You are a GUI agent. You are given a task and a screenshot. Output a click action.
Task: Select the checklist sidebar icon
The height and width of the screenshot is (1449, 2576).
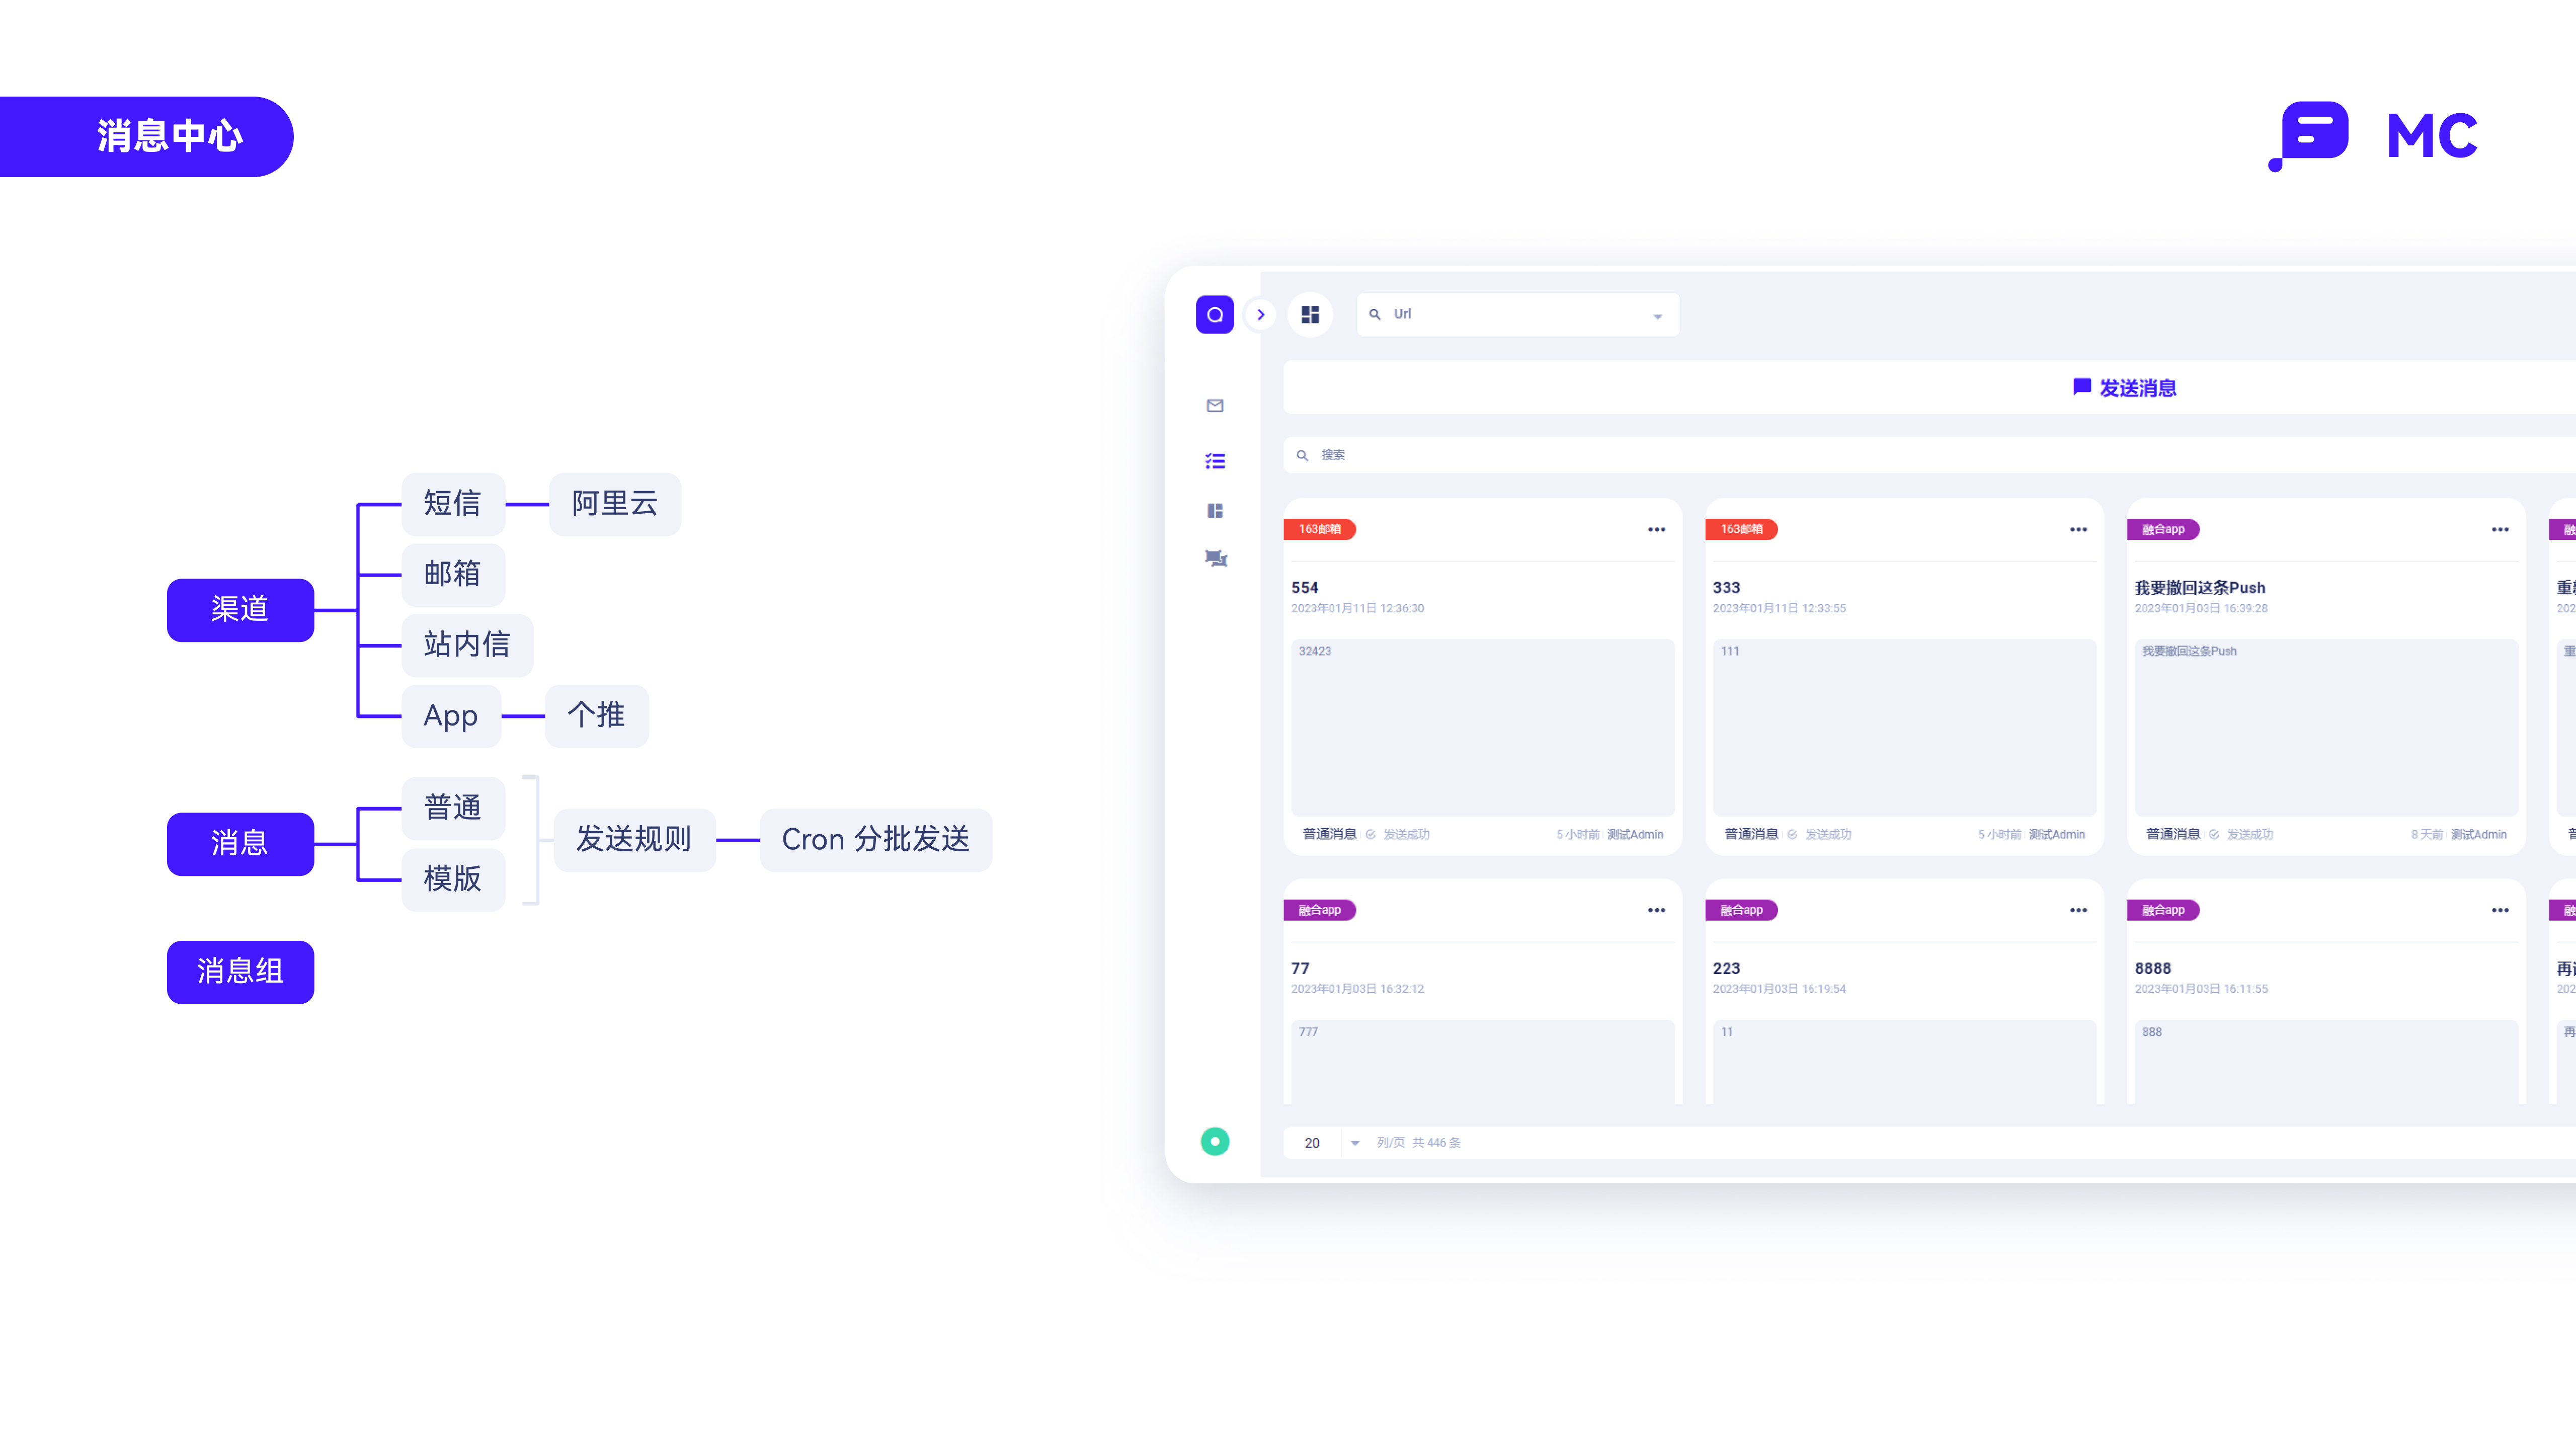(x=1214, y=461)
